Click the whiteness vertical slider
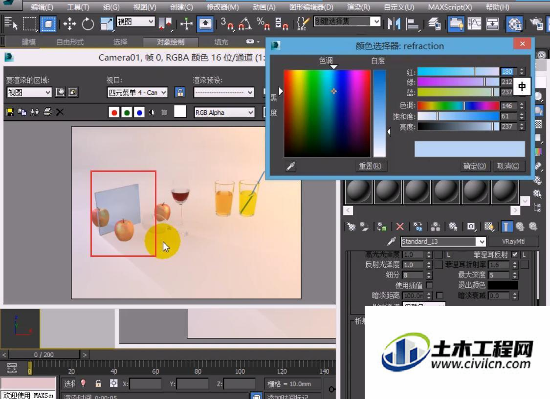This screenshot has height=399, width=550. coord(379,113)
